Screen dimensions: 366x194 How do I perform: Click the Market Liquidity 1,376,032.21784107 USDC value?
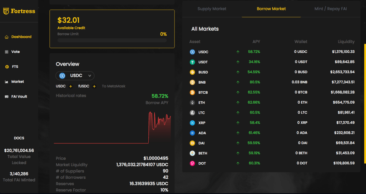pyautogui.click(x=142, y=165)
